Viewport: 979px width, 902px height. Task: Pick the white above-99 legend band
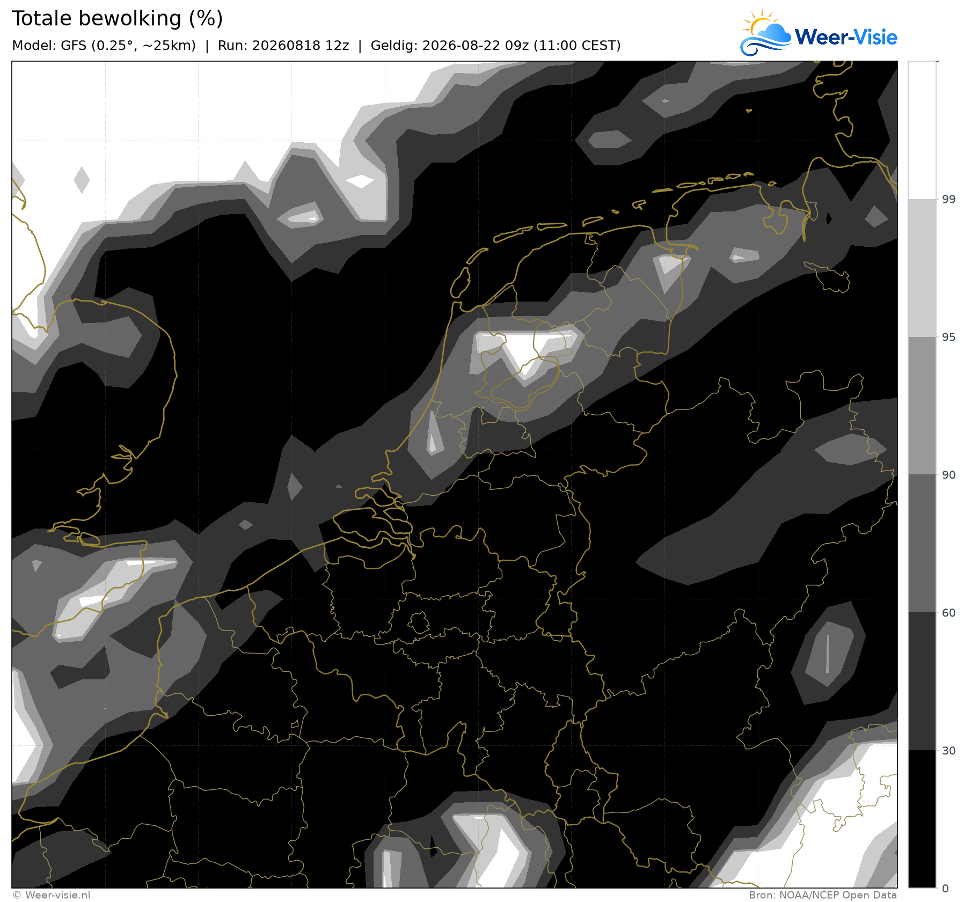point(922,130)
